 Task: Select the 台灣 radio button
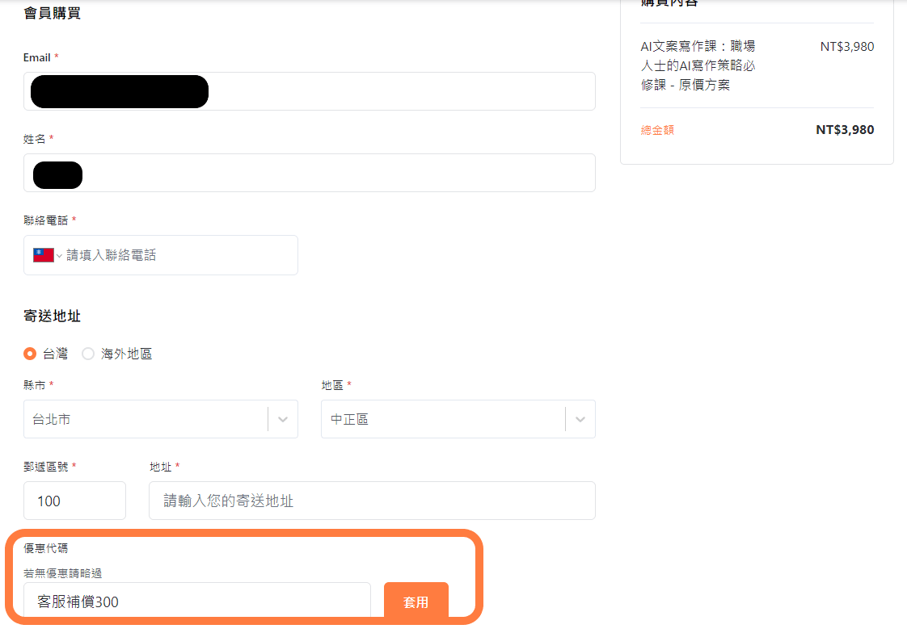(x=30, y=354)
